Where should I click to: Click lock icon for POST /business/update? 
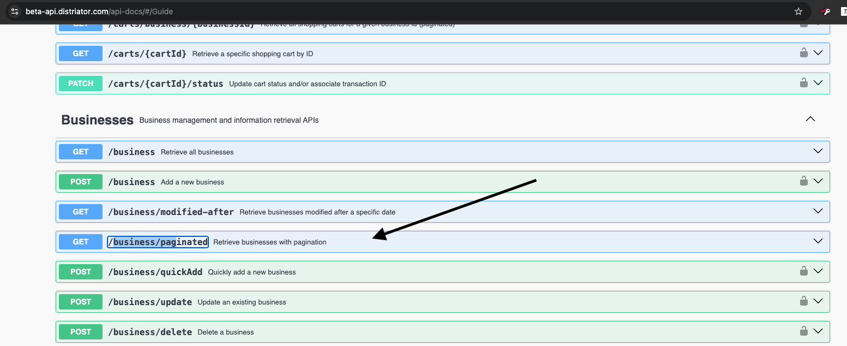point(803,301)
